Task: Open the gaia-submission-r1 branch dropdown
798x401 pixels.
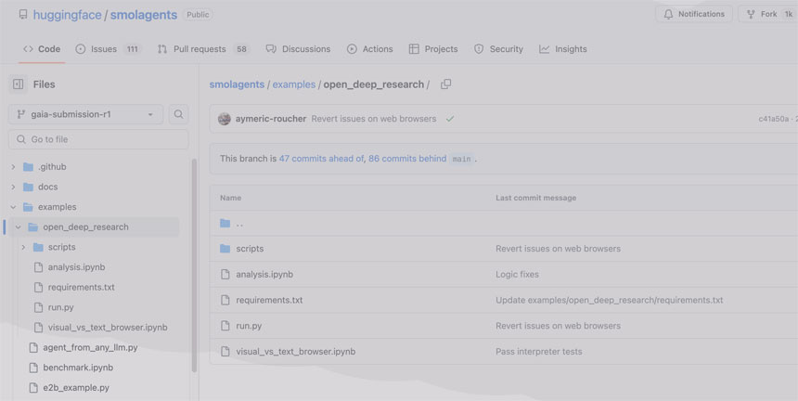Action: tap(85, 114)
